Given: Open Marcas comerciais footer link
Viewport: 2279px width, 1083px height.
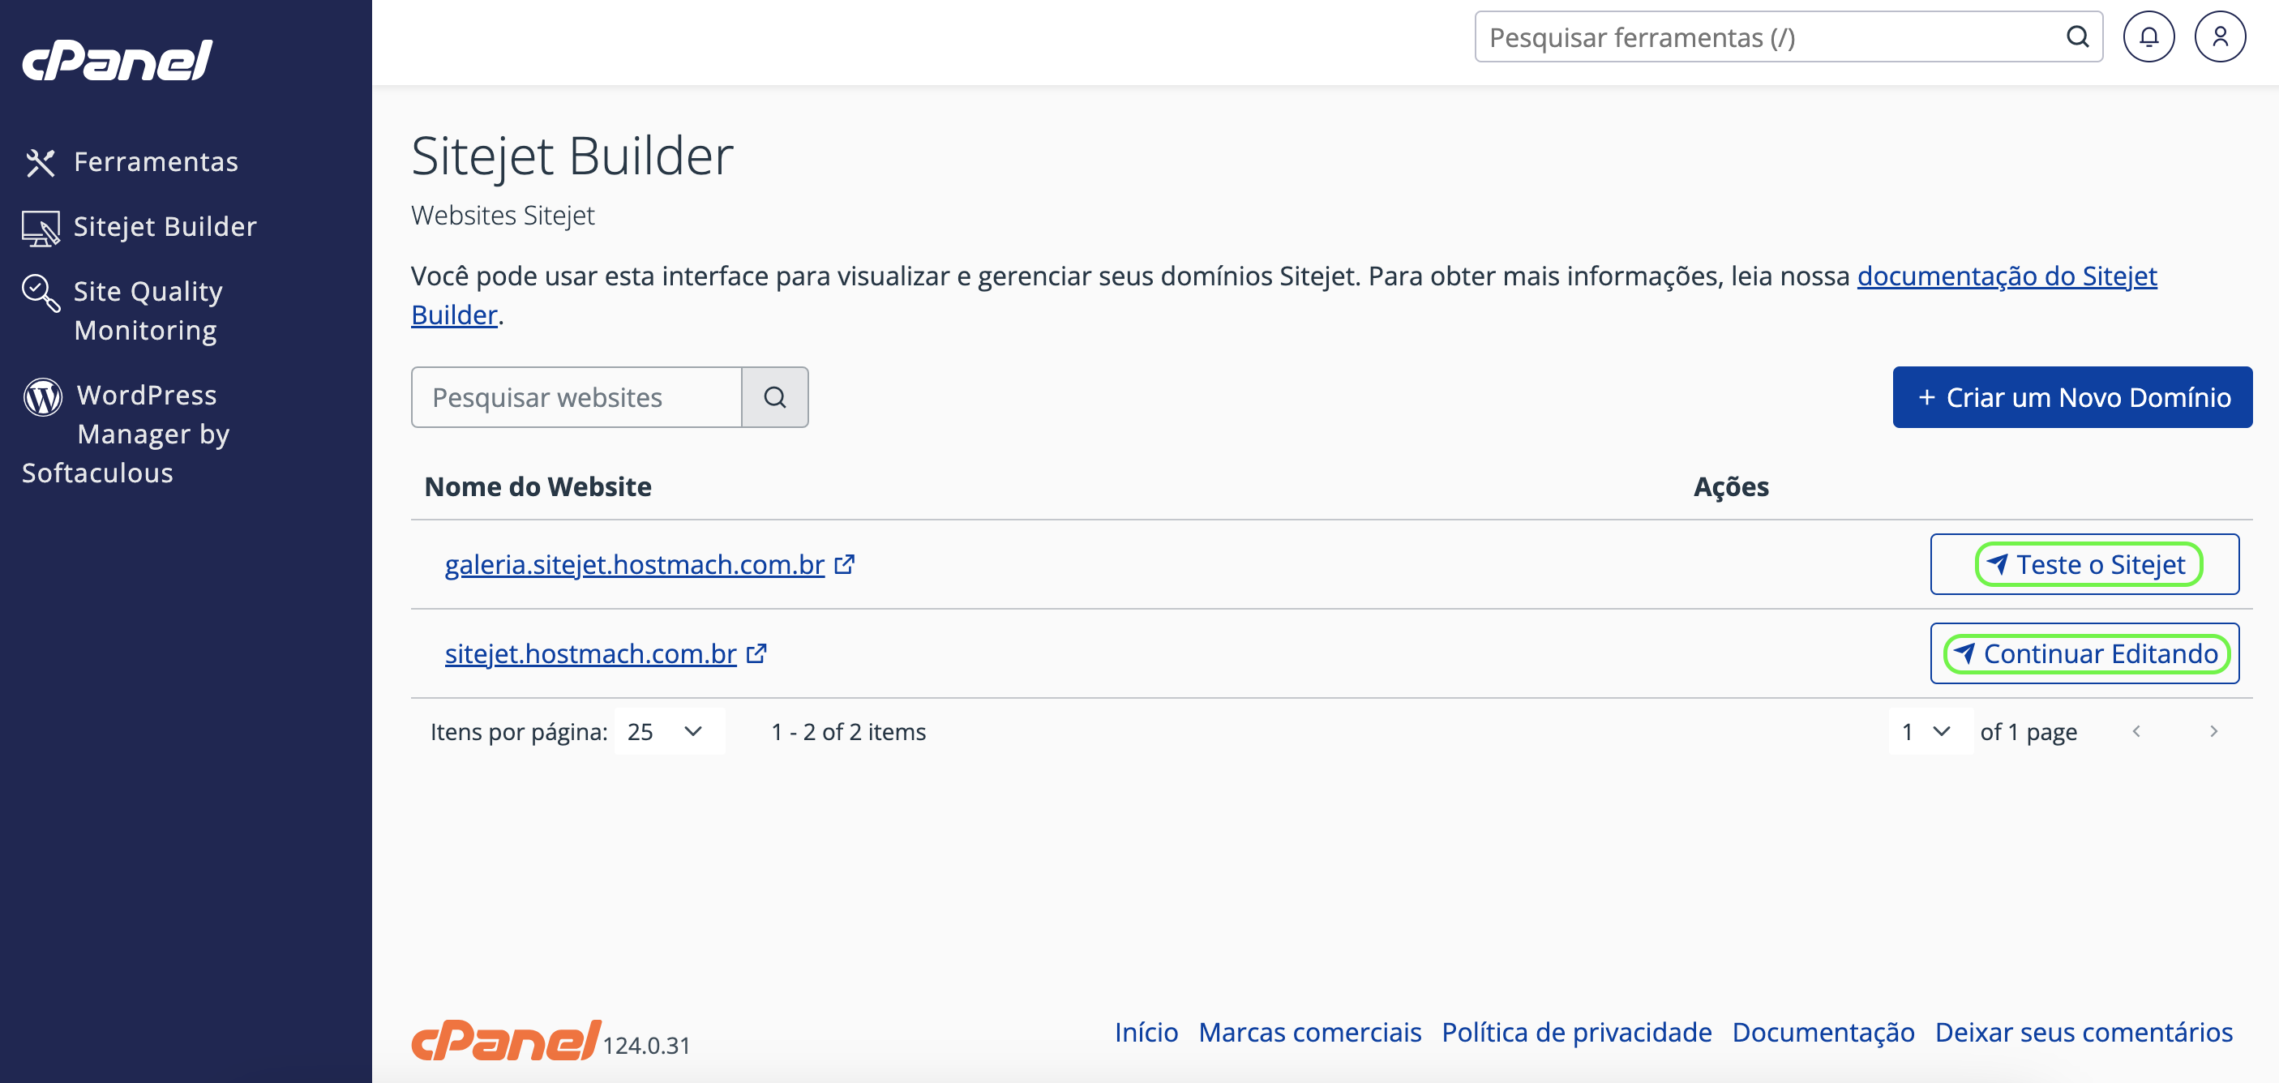Looking at the screenshot, I should (1310, 1033).
